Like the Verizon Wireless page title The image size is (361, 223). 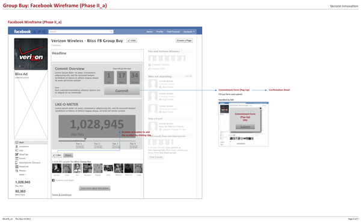point(132,40)
